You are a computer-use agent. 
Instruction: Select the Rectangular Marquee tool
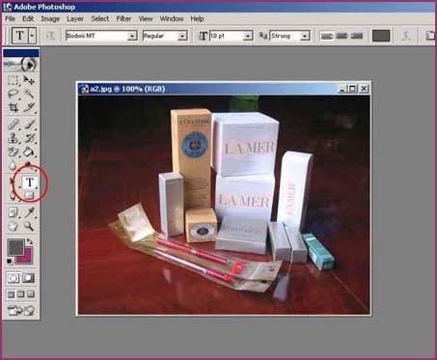[13, 80]
